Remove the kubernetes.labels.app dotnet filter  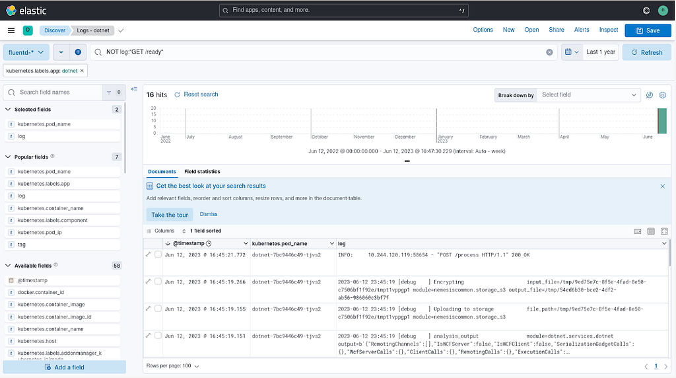click(82, 71)
